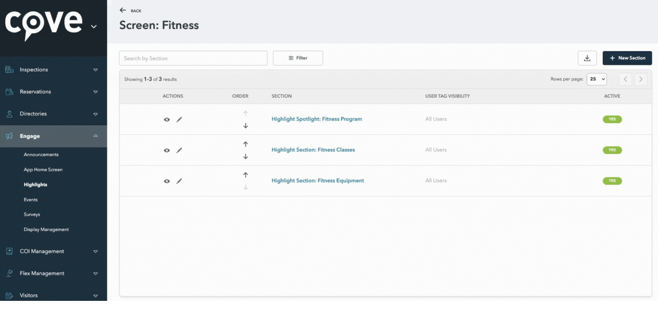This screenshot has width=658, height=329.
Task: Create a New Section
Action: 627,58
